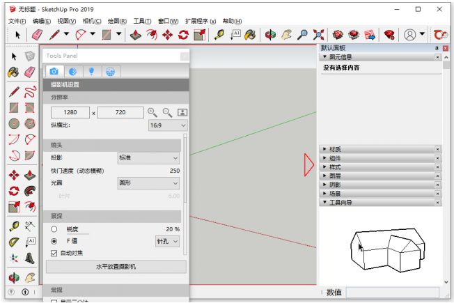Select the Pan hand tool in top toolbar
Viewport: 454px width, 303px height.
point(286,35)
